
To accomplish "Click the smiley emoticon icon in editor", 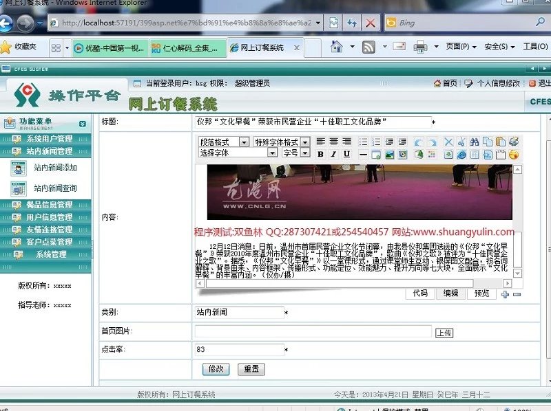I will [x=513, y=154].
